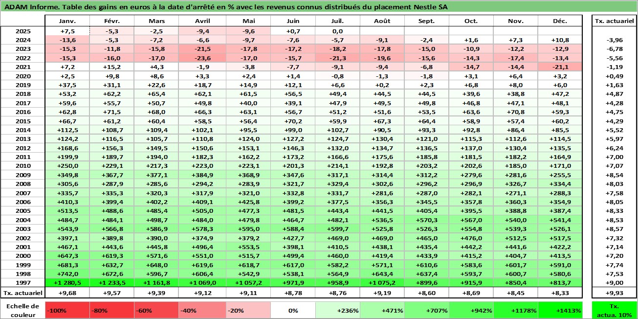Select the '+70,8' cell for November 2016
The width and height of the screenshot is (638, 319).
click(x=515, y=112)
